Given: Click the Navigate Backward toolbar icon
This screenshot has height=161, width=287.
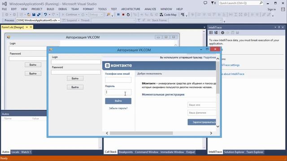Looking at the screenshot, I should coord(7,15).
